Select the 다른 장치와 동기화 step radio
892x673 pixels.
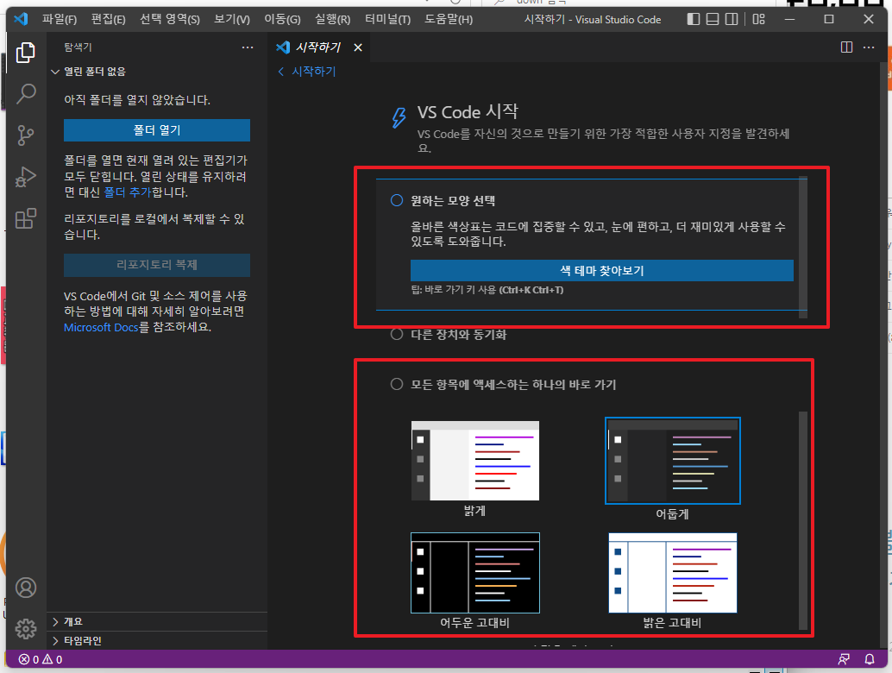pyautogui.click(x=397, y=334)
